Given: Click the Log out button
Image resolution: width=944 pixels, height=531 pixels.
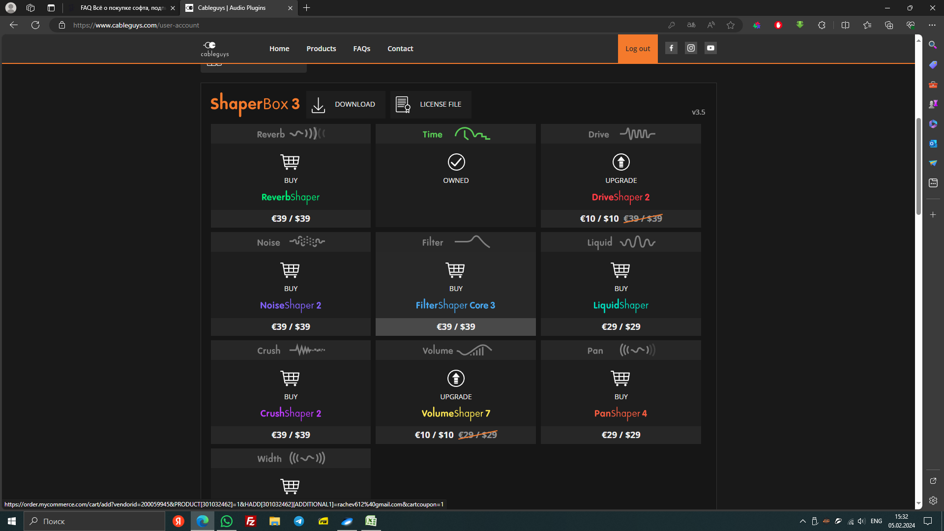Looking at the screenshot, I should (638, 49).
